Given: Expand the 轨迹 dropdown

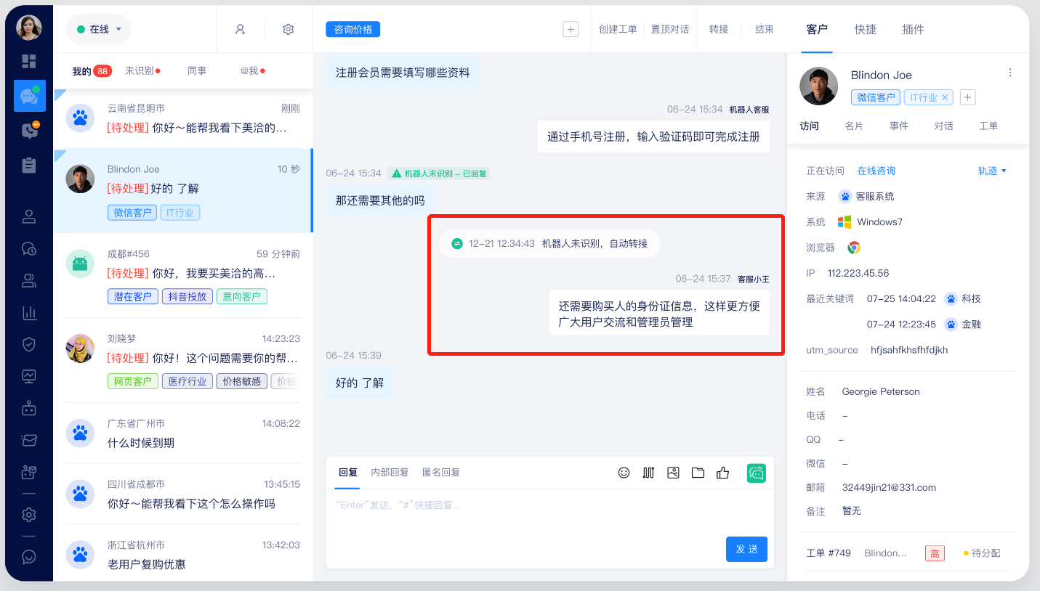Looking at the screenshot, I should (992, 171).
